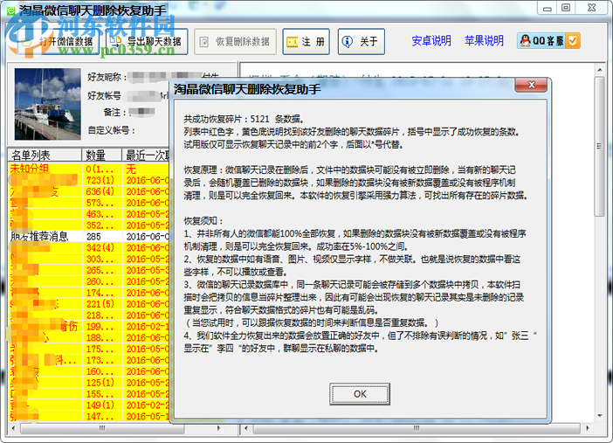
Task: Close the recovery info dialog
Action: [x=531, y=85]
